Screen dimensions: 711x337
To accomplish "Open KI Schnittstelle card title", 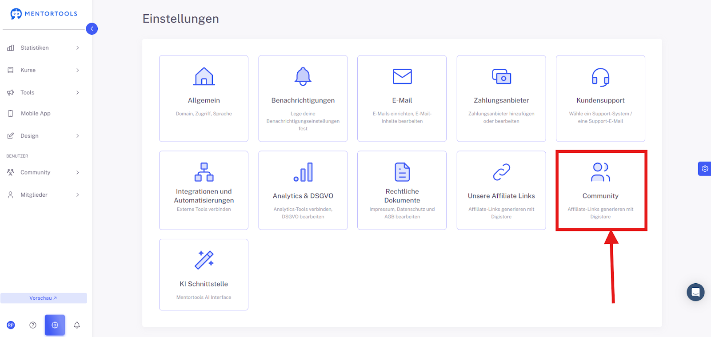I will click(x=204, y=284).
